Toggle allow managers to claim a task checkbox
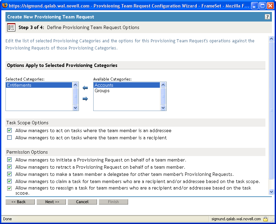This screenshot has height=224, width=276. (x=10, y=181)
